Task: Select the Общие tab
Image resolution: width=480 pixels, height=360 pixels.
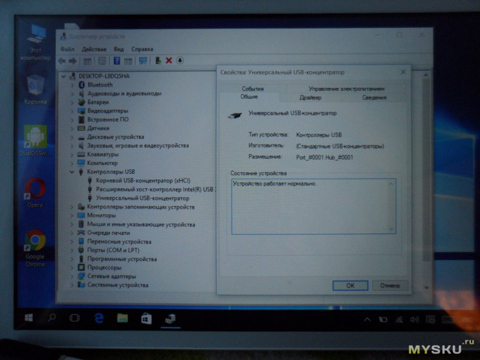Action: 249,97
